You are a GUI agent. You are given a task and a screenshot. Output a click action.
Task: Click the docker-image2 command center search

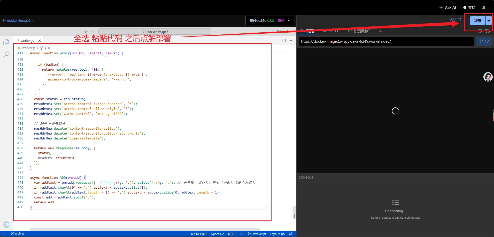[x=155, y=32]
